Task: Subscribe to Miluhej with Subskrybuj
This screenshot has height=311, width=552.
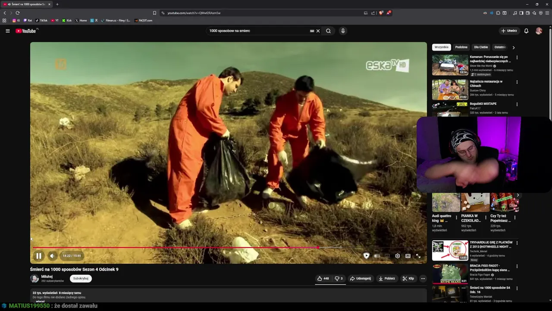Action: (x=81, y=279)
